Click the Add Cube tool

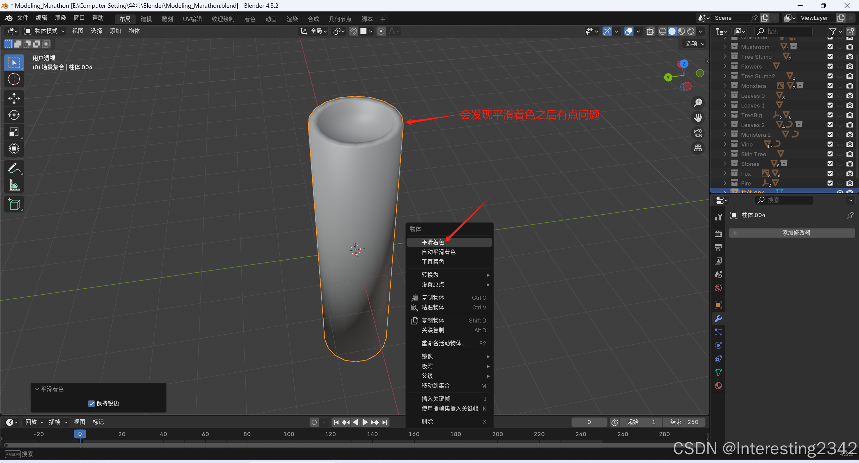pos(14,204)
